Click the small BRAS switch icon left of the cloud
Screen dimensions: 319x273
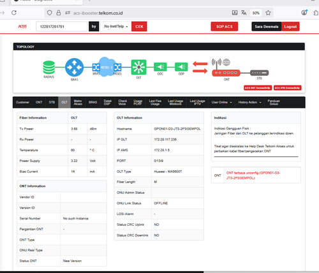pyautogui.click(x=96, y=68)
